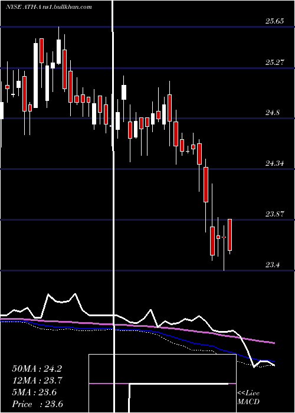Viewport: 295px width, 413px height.
Task: Click the 23.4 price level label
Action: [273, 265]
